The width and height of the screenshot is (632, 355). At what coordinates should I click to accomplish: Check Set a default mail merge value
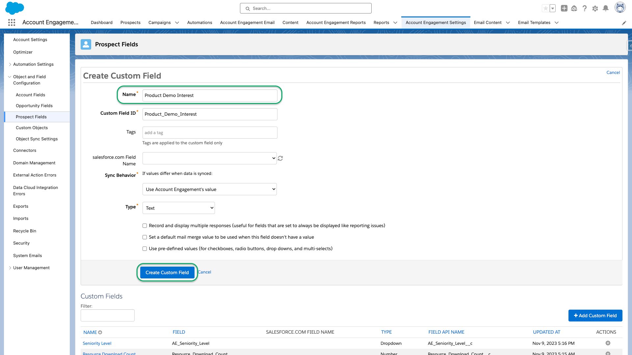[145, 237]
